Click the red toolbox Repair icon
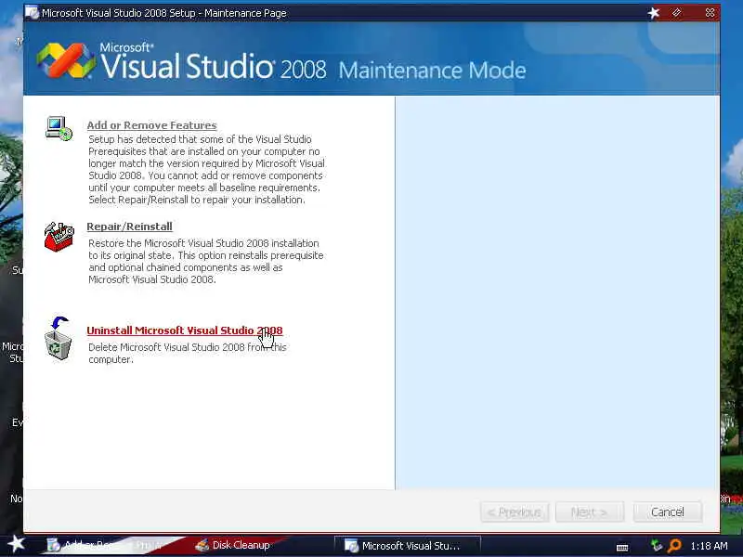The height and width of the screenshot is (557, 743). click(x=59, y=237)
